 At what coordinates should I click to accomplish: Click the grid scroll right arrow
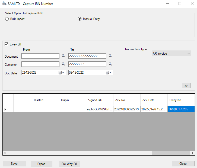tap(193, 153)
